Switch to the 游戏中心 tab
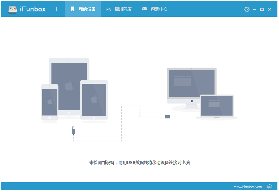The height and width of the screenshot is (192, 279). tap(155, 9)
